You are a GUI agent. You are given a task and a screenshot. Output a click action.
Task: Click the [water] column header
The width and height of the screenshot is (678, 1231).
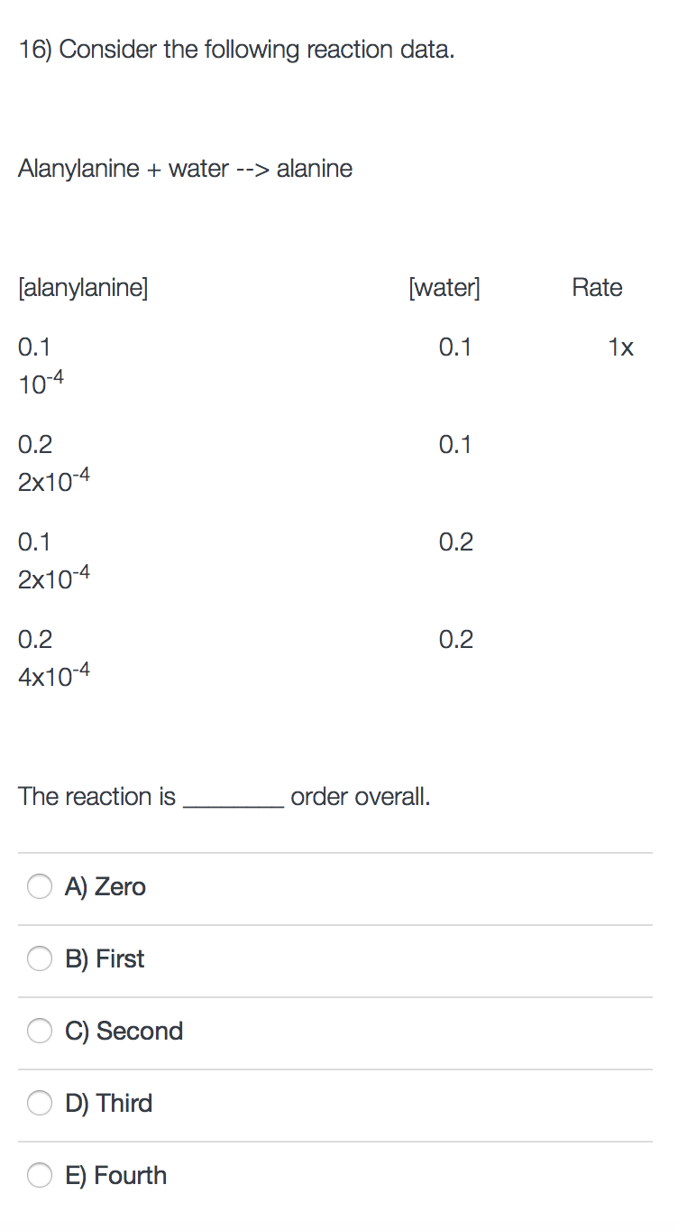[445, 287]
